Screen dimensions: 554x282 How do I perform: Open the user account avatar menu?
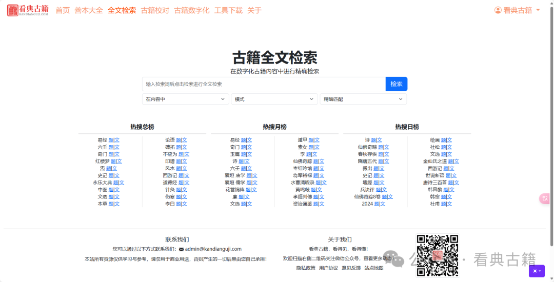pyautogui.click(x=517, y=10)
